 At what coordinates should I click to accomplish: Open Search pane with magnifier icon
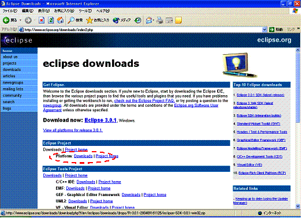[71, 20]
